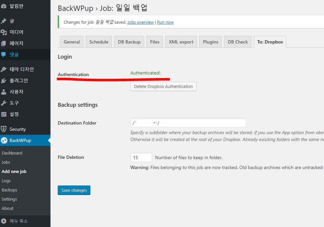This screenshot has width=324, height=227.
Task: Focus the File Deletion number field
Action: [x=141, y=157]
